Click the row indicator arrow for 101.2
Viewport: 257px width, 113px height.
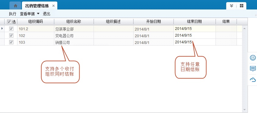coord(2,29)
